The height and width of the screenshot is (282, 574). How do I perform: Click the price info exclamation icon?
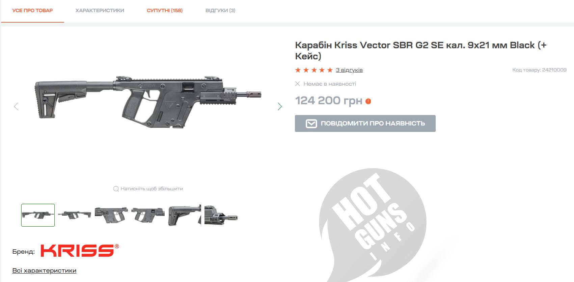(368, 101)
